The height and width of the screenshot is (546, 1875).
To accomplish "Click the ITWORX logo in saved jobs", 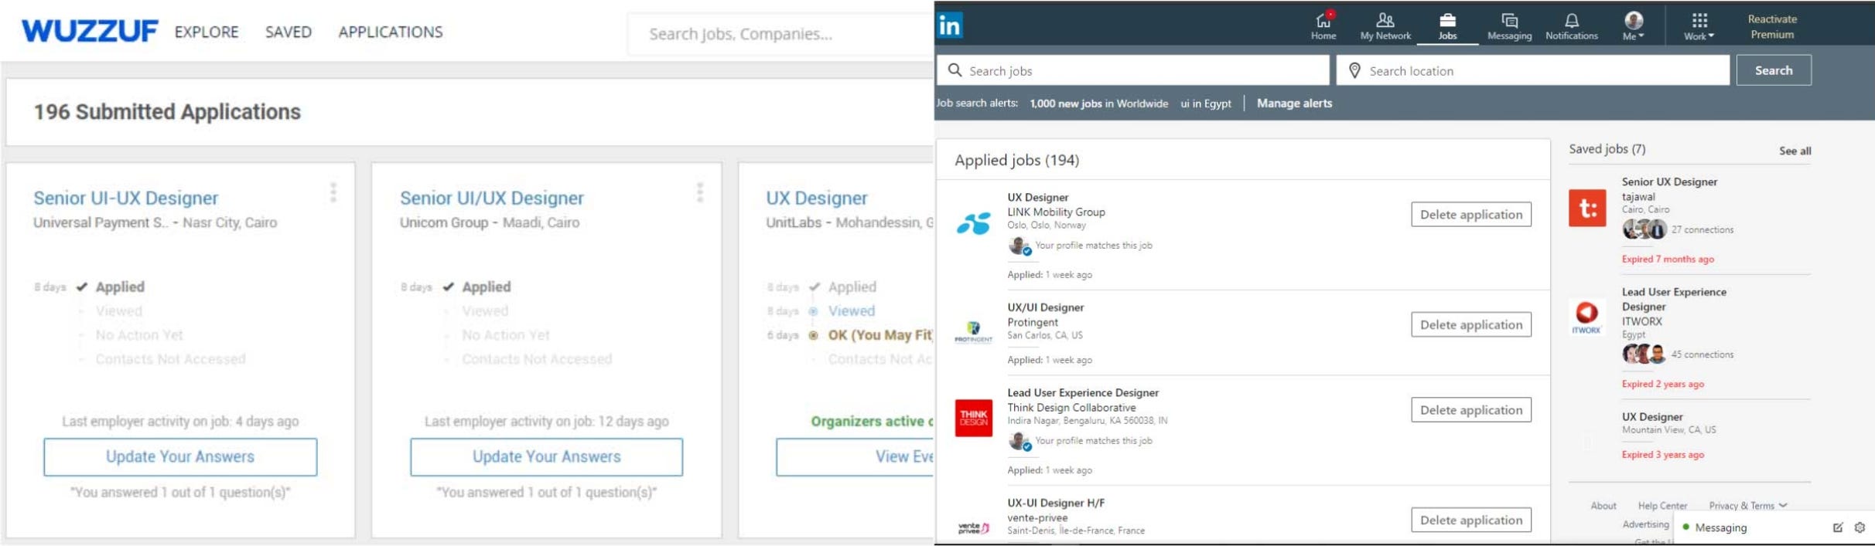I will point(1586,317).
